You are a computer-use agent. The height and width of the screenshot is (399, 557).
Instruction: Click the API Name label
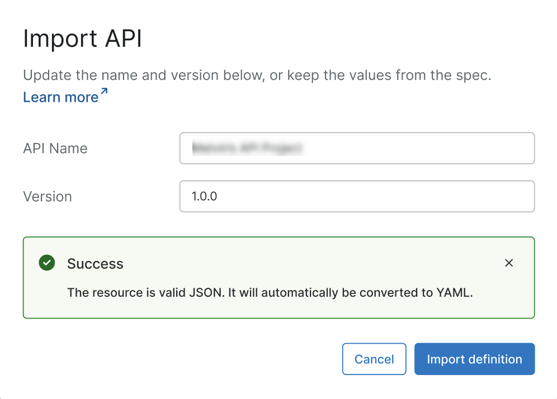click(55, 148)
